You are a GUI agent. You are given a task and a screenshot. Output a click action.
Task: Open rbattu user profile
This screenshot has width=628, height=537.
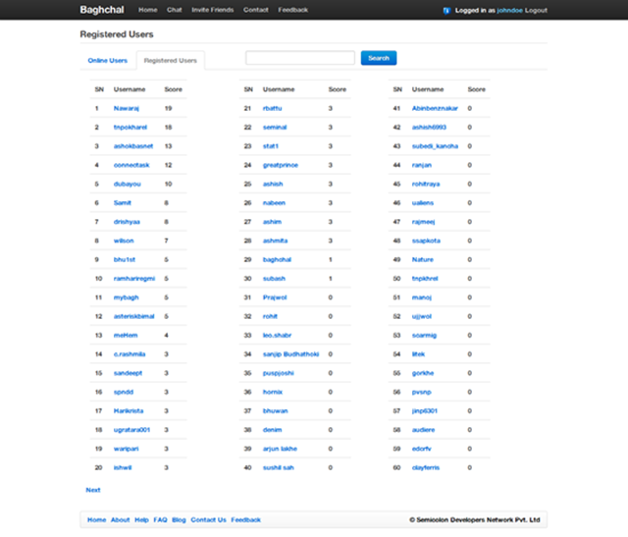tap(273, 108)
